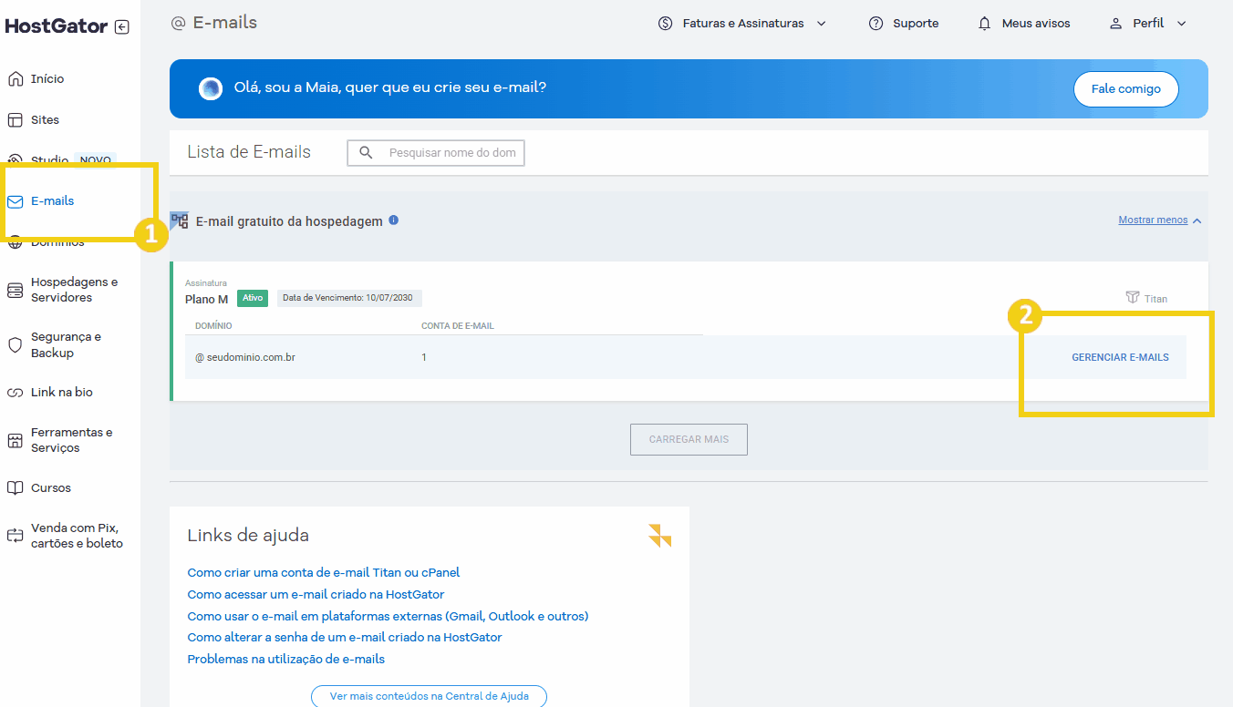Click the Ferramentas e Serviços store icon
This screenshot has width=1233, height=707.
(15, 440)
